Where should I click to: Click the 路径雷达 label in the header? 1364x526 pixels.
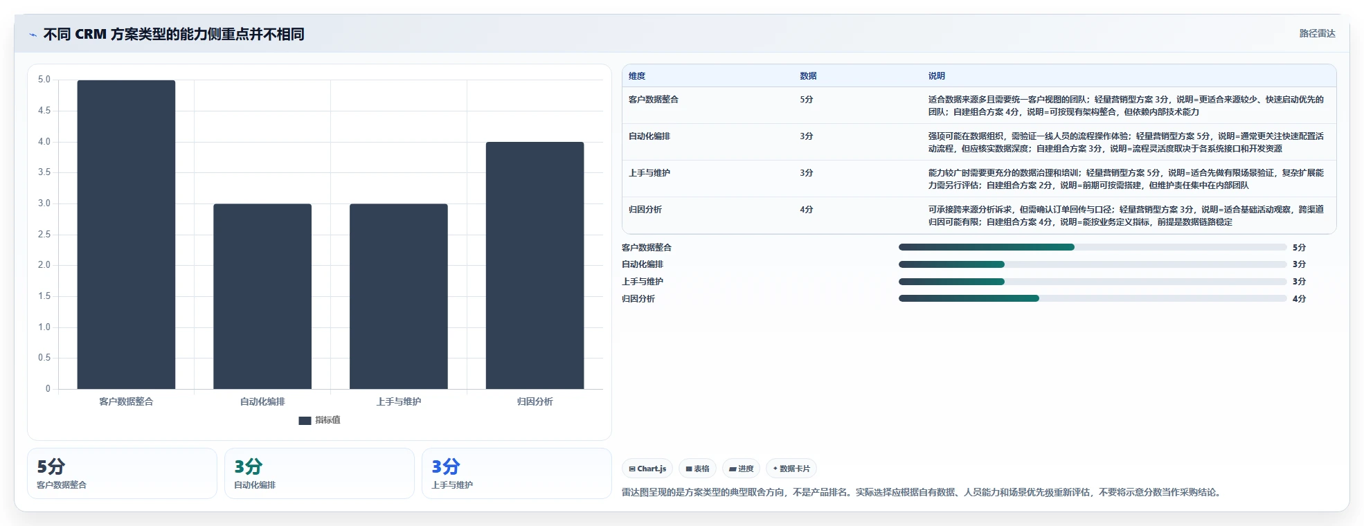tap(1317, 33)
